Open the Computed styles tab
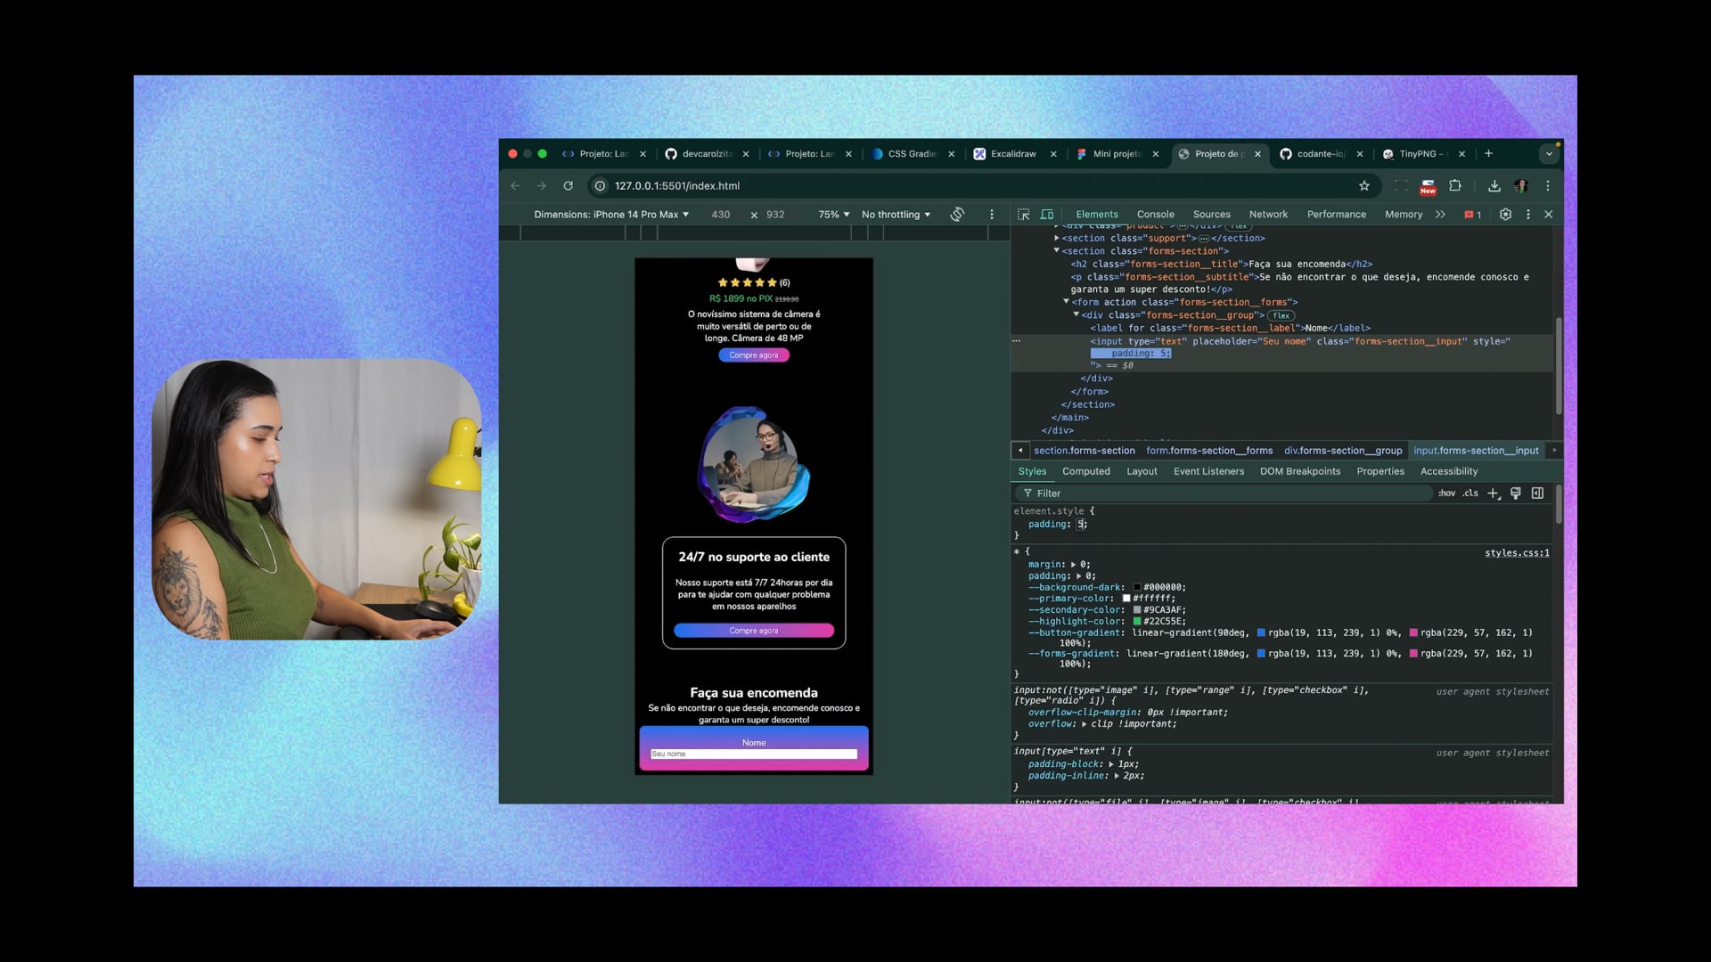Viewport: 1711px width, 962px height. pyautogui.click(x=1085, y=472)
